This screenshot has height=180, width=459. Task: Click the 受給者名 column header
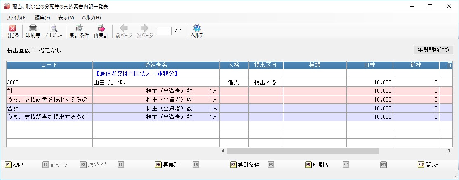(x=156, y=65)
